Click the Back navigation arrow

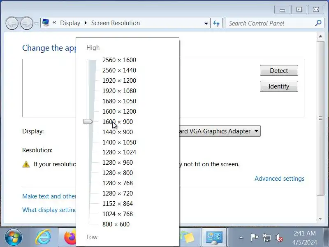pos(12,23)
